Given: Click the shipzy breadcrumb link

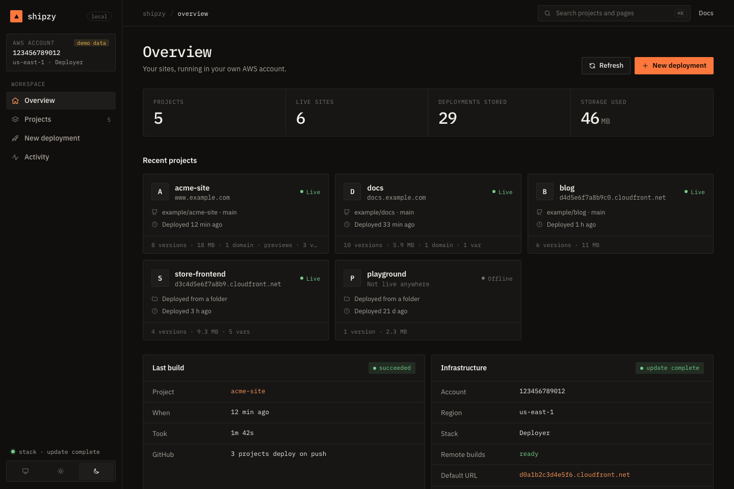Looking at the screenshot, I should click(x=154, y=14).
